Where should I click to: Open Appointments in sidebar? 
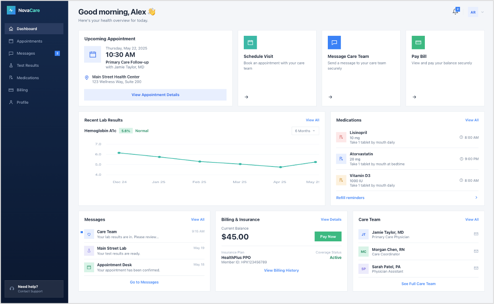coord(34,41)
